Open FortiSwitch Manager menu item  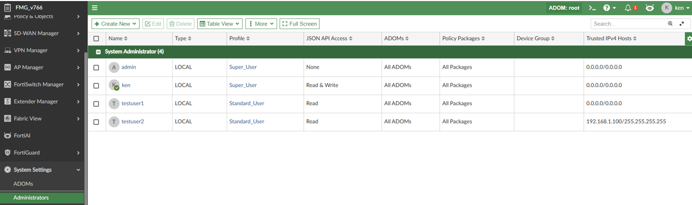pos(42,84)
